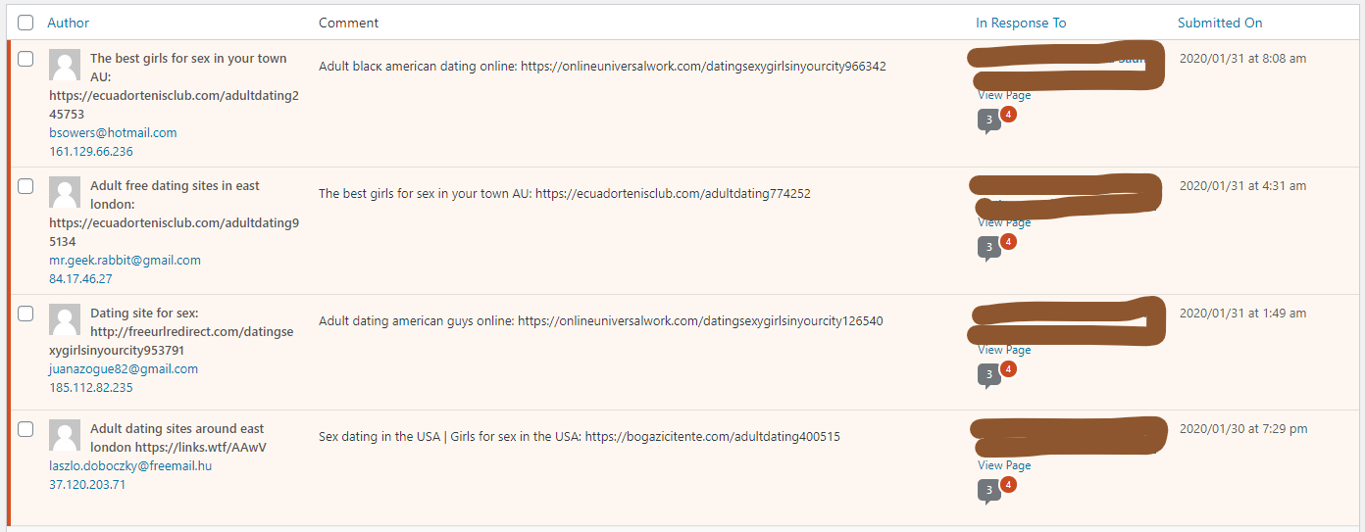Image resolution: width=1365 pixels, height=532 pixels.
Task: Click avatar of the laszlo.doboczky@freemail.hu author
Action: point(65,435)
